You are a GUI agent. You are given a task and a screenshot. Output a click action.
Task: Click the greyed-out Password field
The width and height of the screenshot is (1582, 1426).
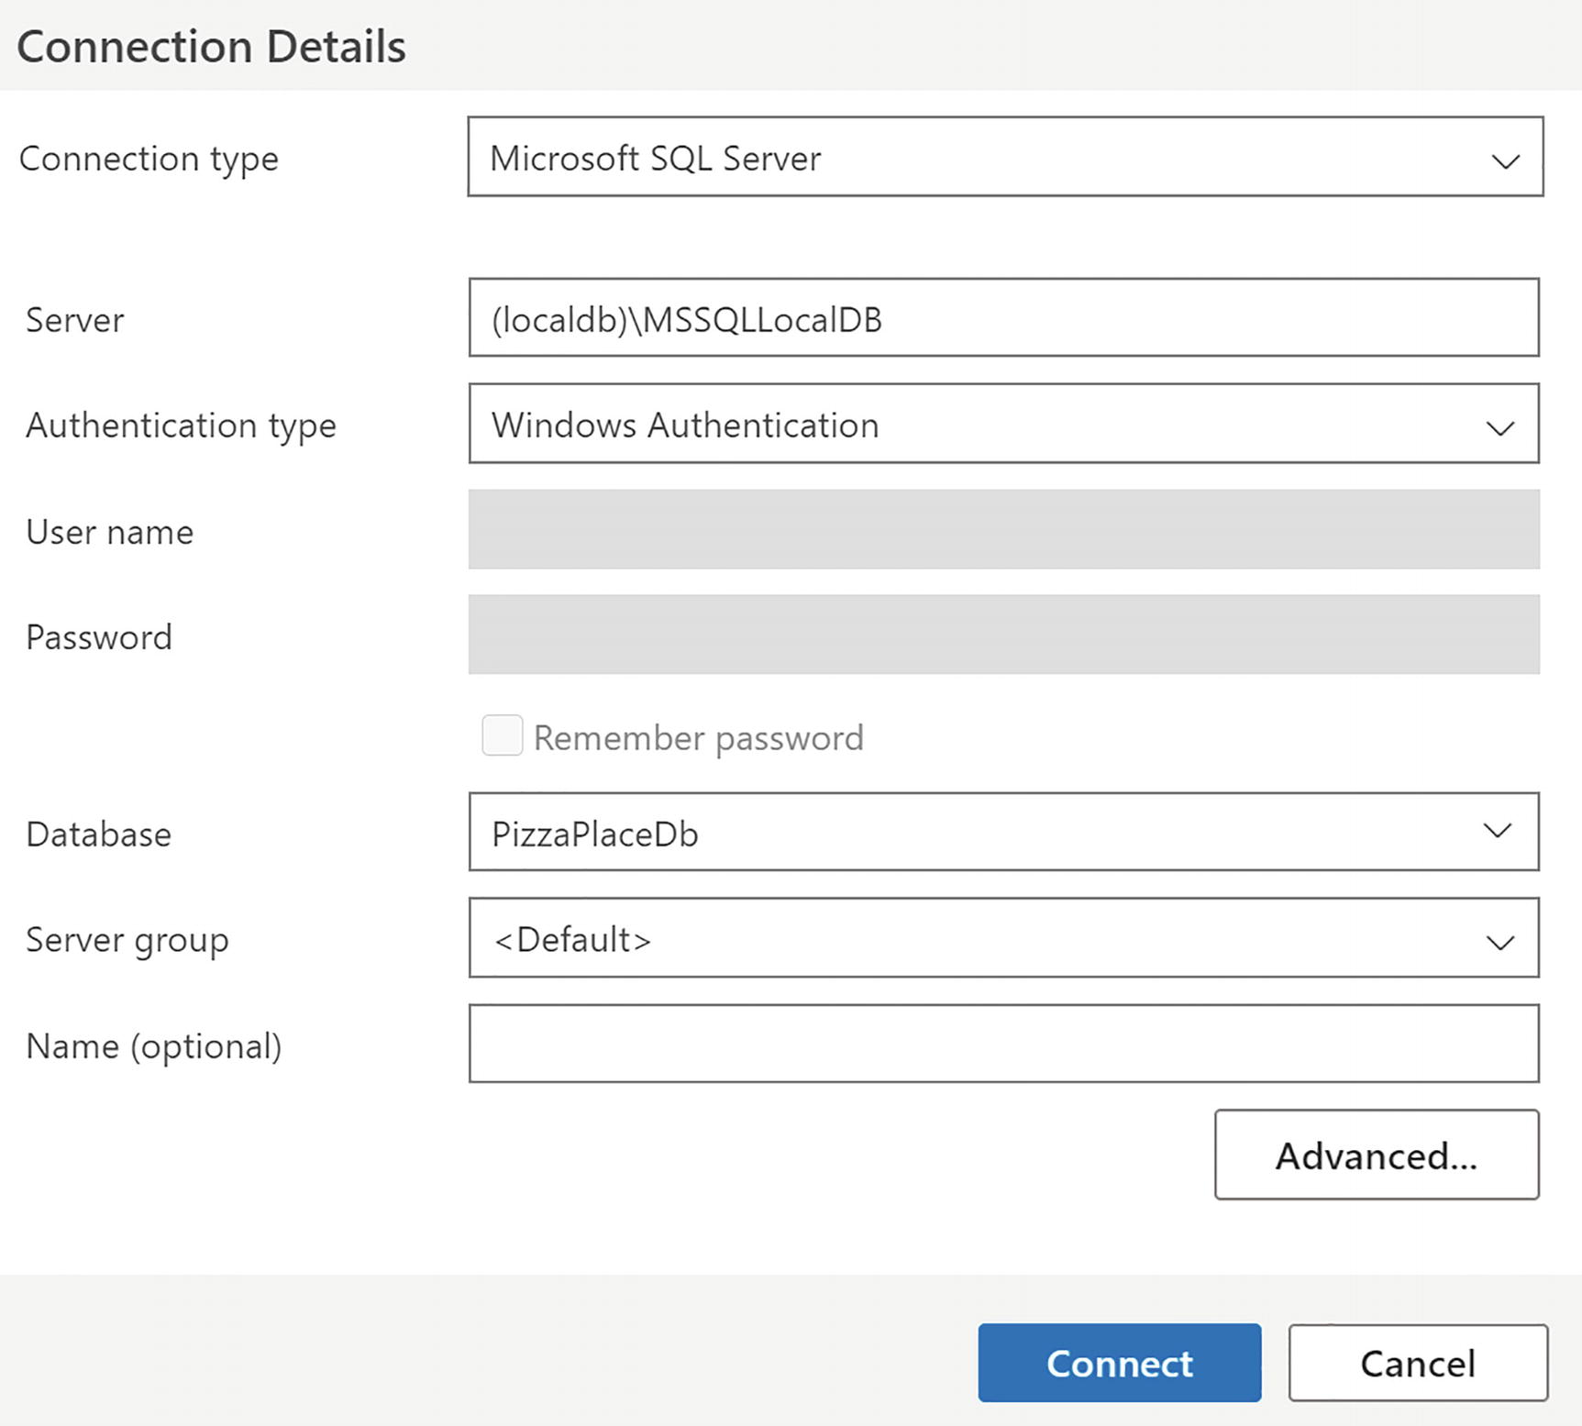[x=1003, y=635]
